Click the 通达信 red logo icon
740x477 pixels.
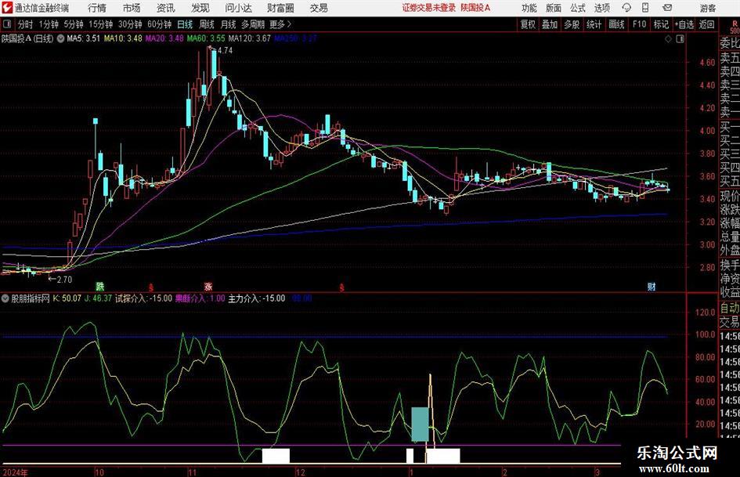coord(7,8)
